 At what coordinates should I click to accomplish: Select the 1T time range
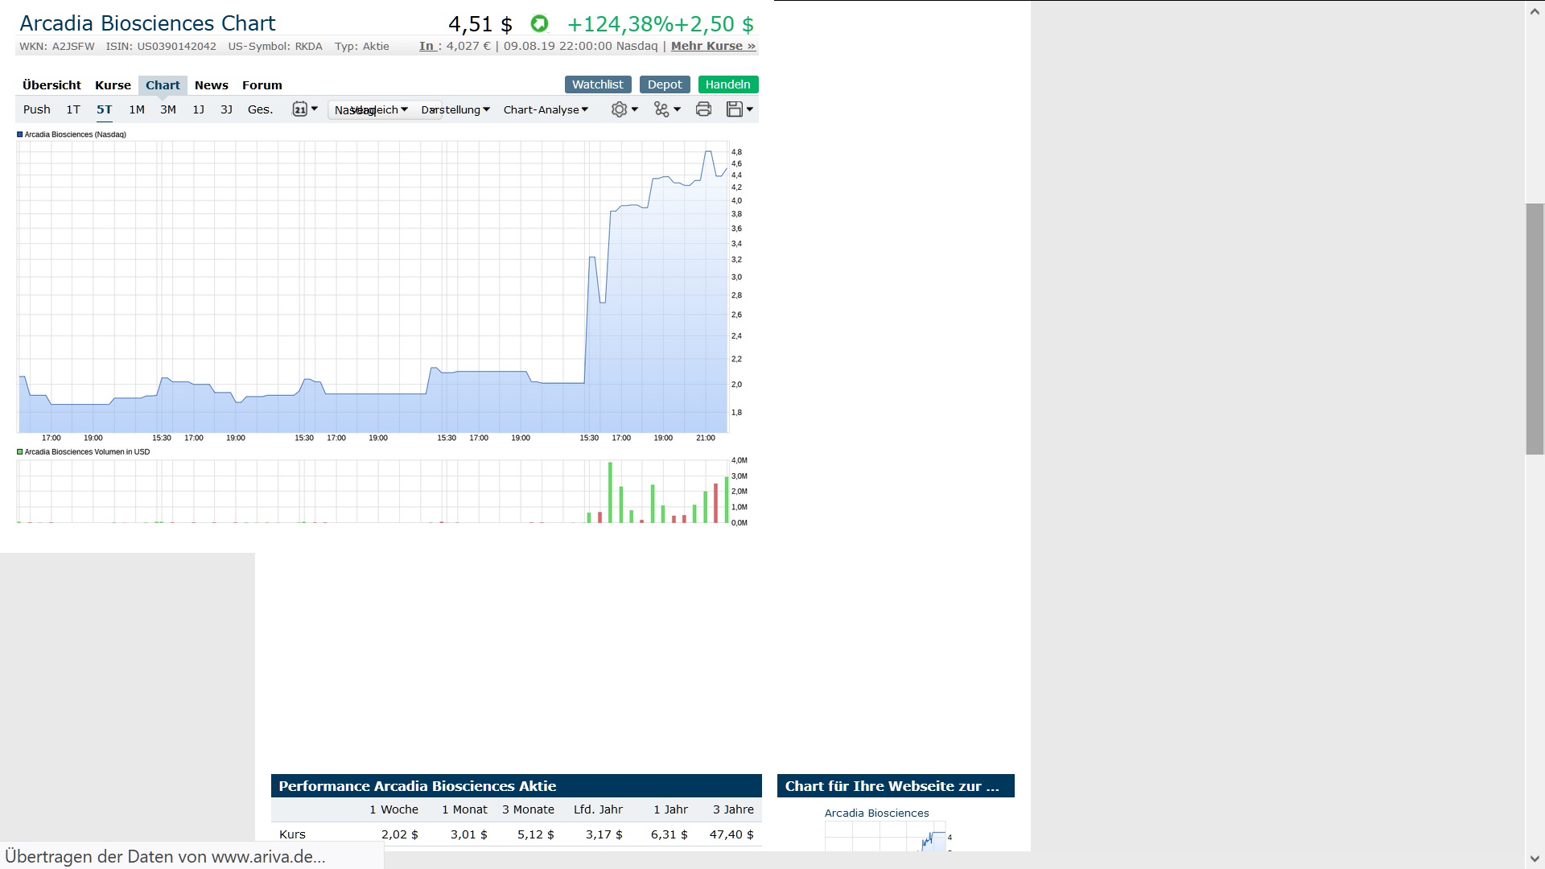tap(73, 109)
